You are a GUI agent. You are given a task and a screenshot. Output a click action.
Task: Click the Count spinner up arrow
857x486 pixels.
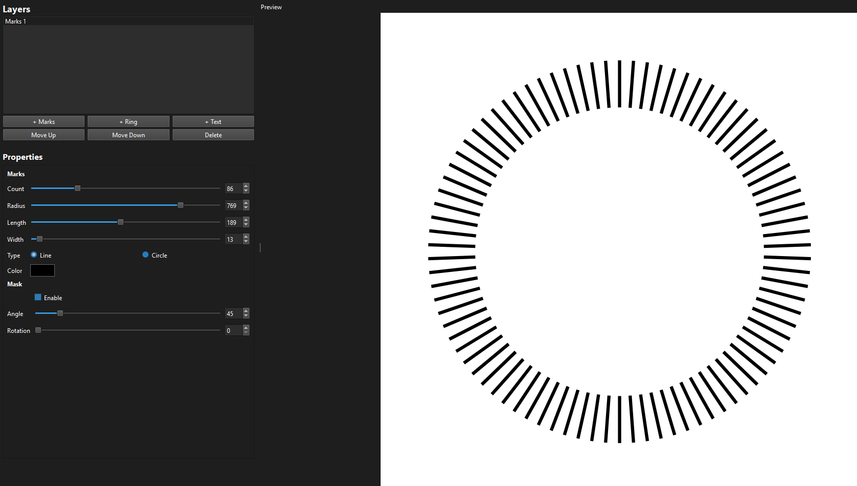click(246, 186)
